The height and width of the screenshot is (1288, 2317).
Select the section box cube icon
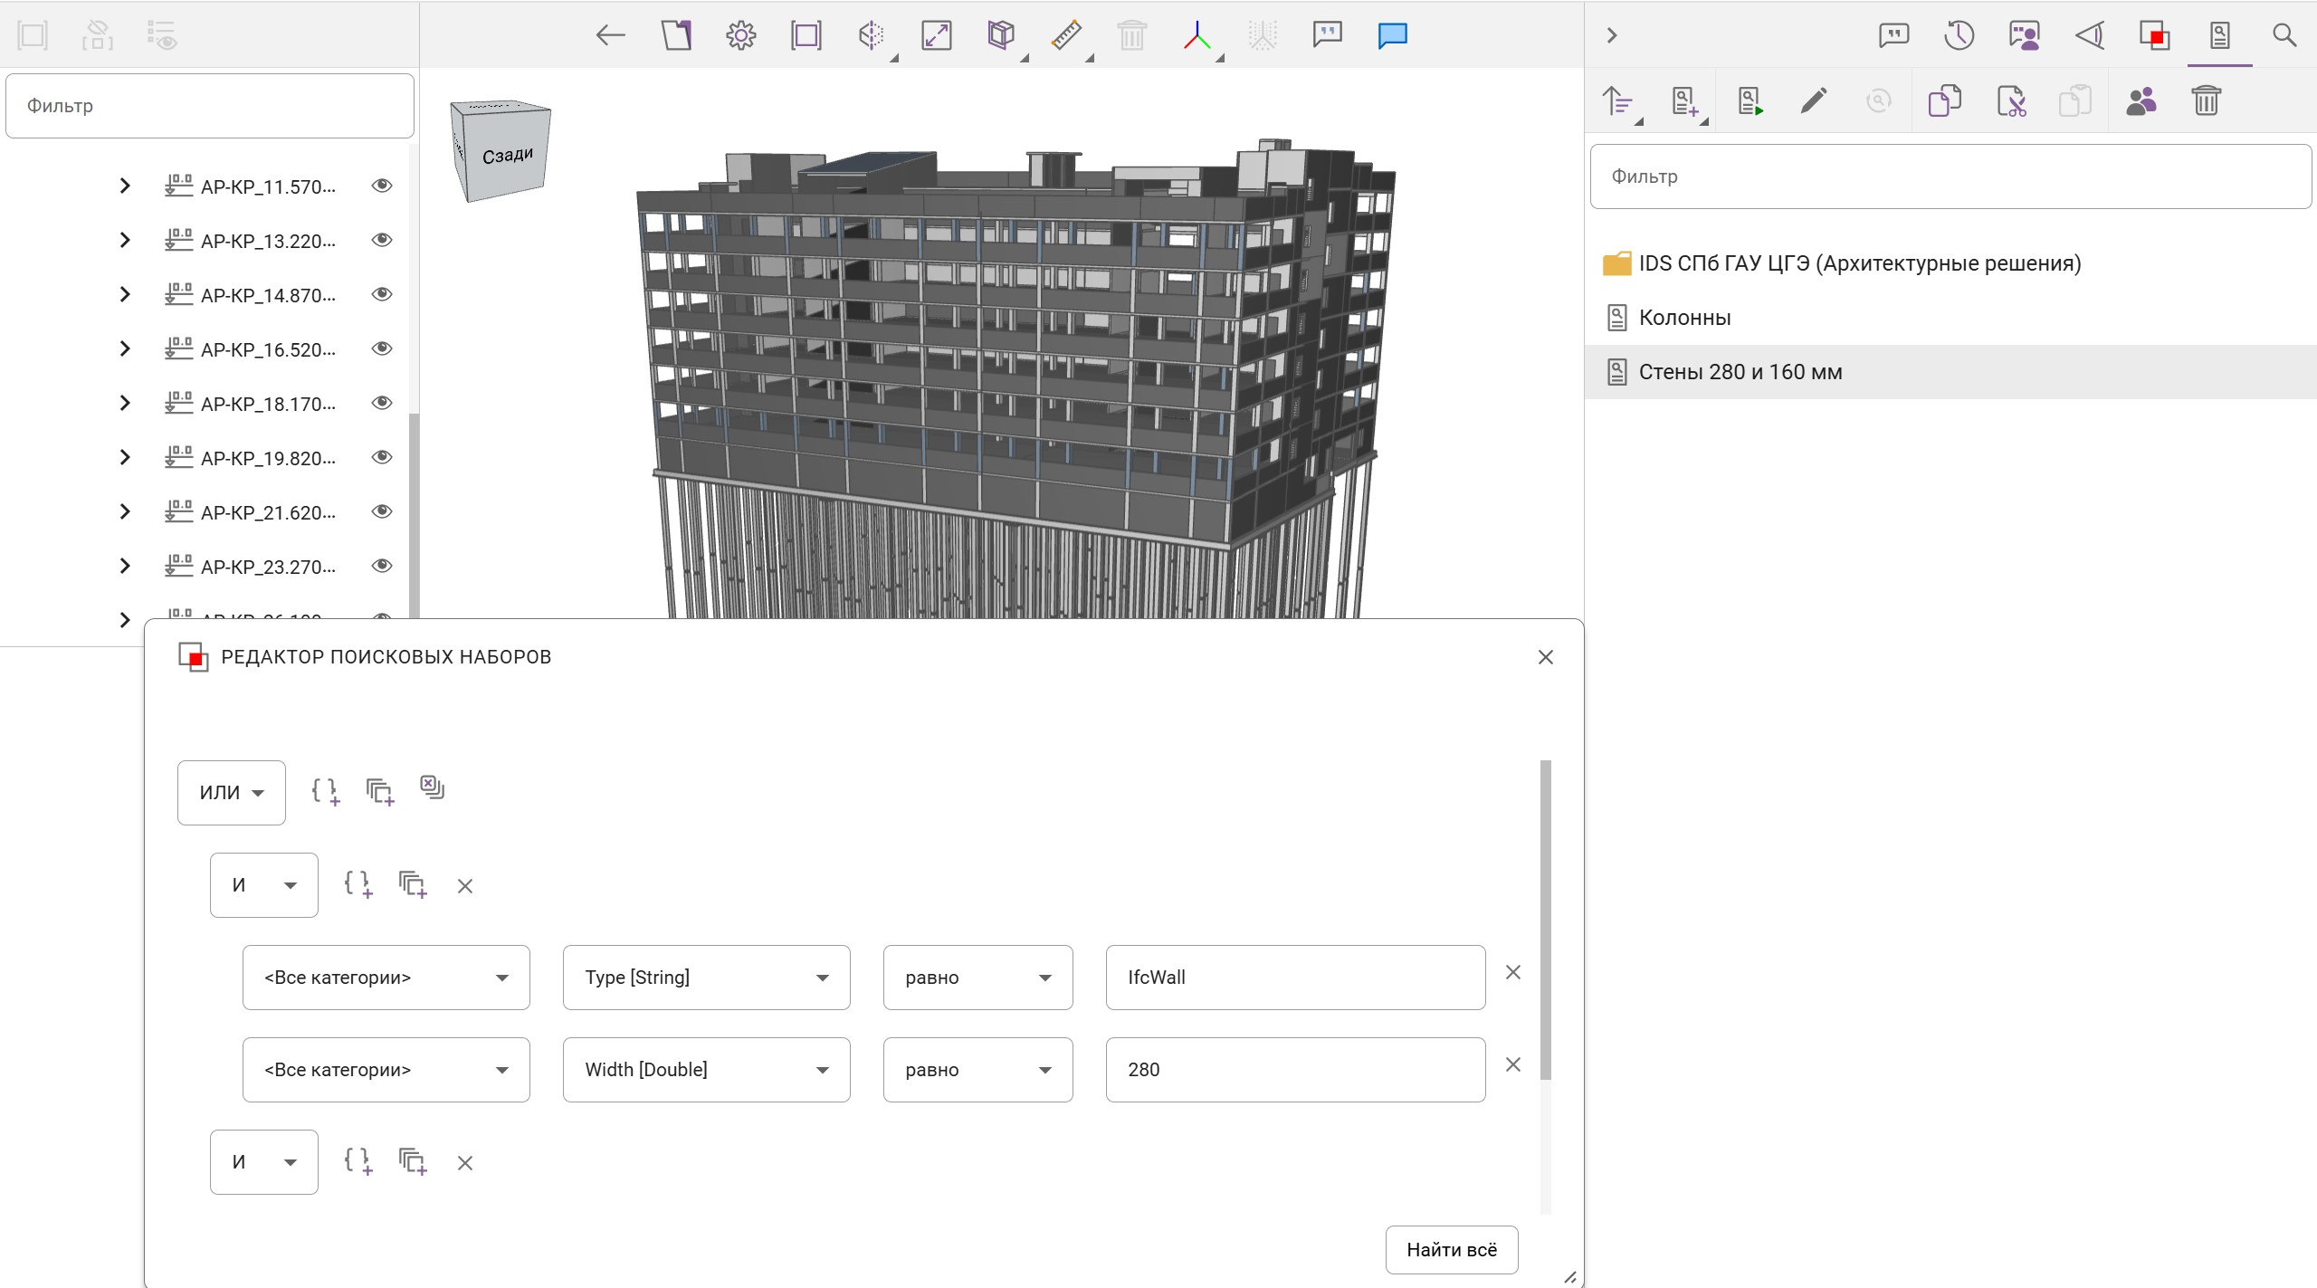tap(1000, 36)
